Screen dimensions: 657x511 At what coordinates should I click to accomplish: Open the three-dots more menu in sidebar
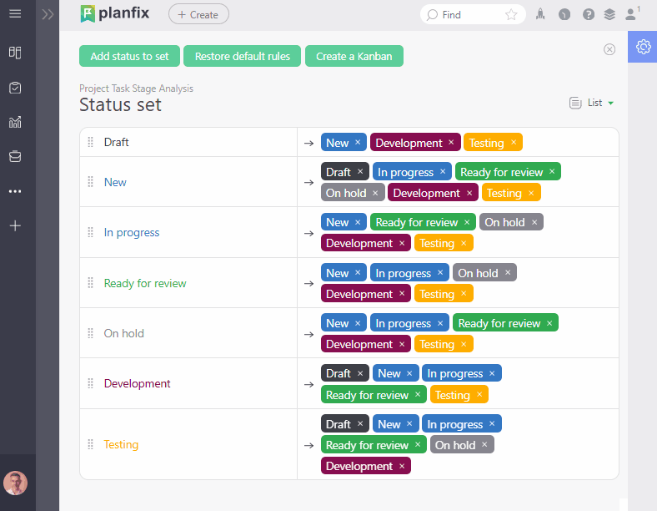[15, 191]
